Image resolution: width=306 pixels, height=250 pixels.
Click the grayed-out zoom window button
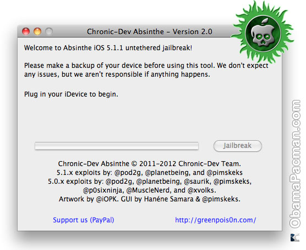(x=49, y=31)
